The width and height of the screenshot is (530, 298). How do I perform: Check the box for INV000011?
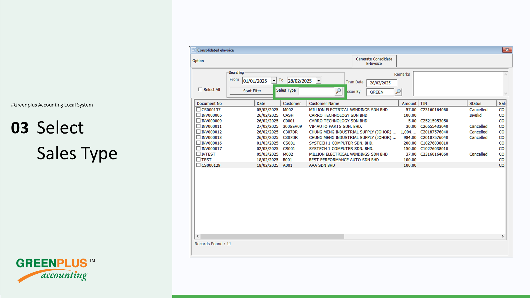(x=198, y=126)
